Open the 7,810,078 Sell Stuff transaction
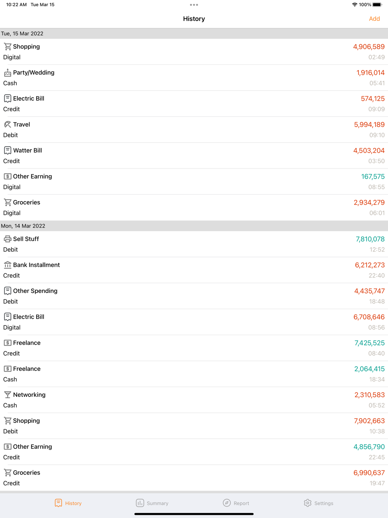Screen dimensions: 388x518 coord(194,244)
